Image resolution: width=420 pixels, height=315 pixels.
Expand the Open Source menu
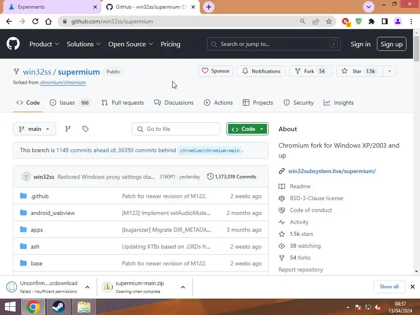pos(131,44)
